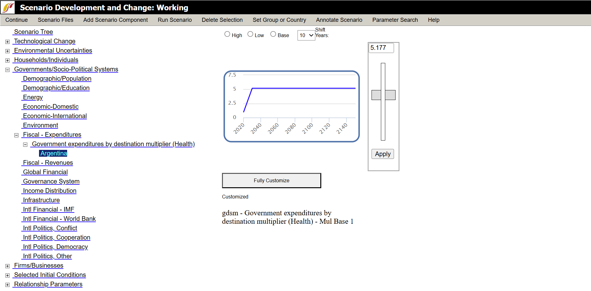Select the High radio button
Image resolution: width=591 pixels, height=291 pixels.
tap(227, 34)
